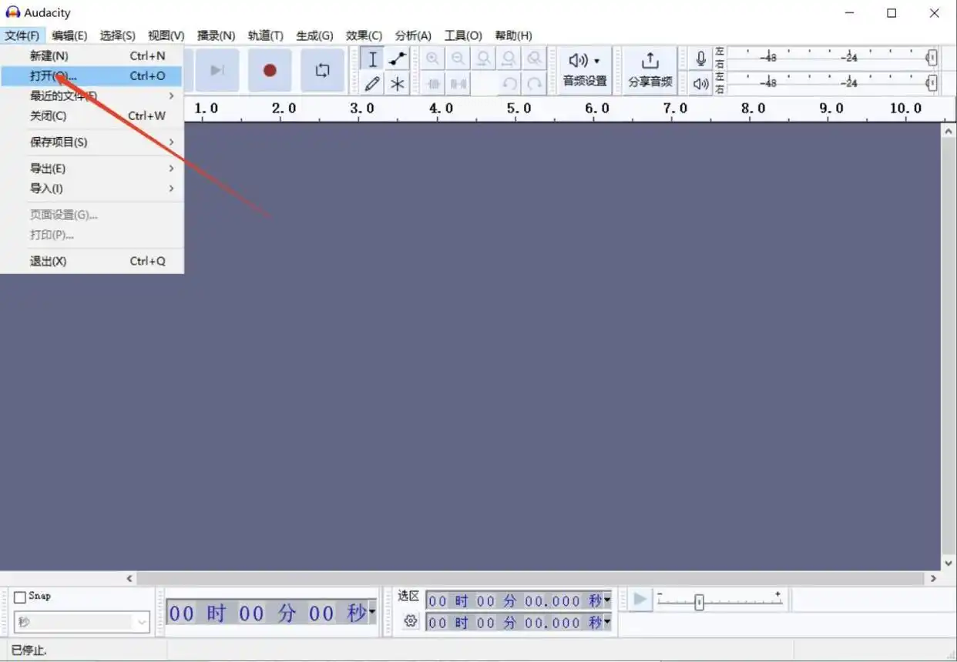Open the 音频设置 audio setup dropdown
Image resolution: width=957 pixels, height=662 pixels.
click(x=585, y=70)
